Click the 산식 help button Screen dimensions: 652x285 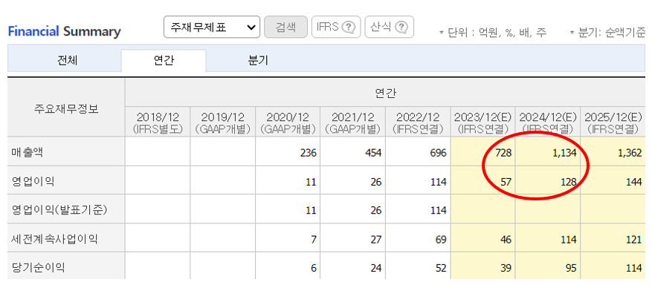click(x=390, y=27)
